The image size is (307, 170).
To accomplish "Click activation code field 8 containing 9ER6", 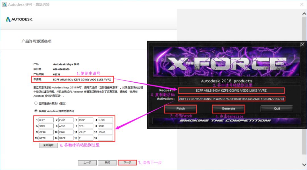I will click(105, 126).
